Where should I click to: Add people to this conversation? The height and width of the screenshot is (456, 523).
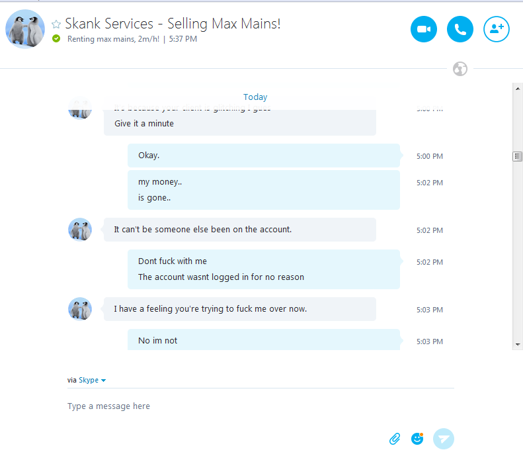pos(497,29)
